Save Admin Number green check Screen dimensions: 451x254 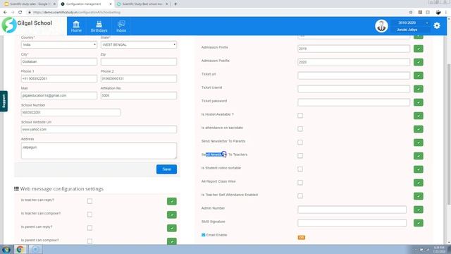click(x=418, y=210)
